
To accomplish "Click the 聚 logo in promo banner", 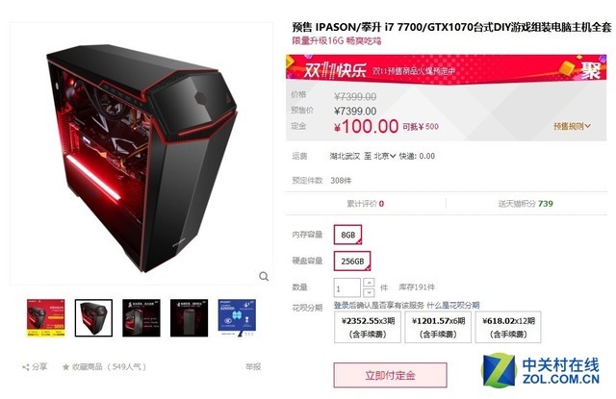I will coord(590,70).
